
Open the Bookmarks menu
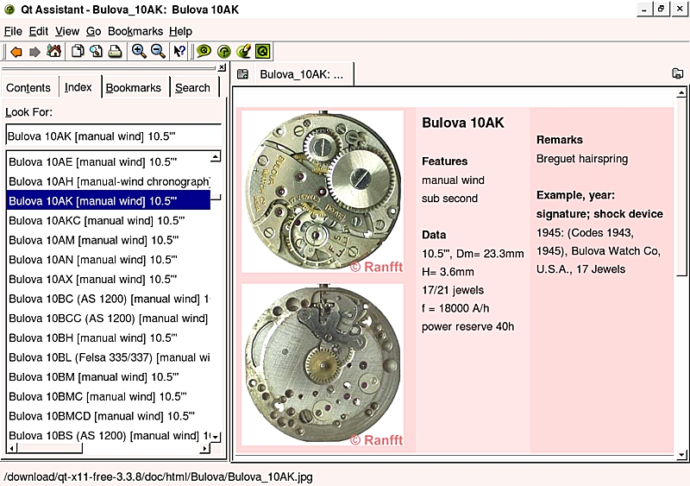click(x=135, y=31)
